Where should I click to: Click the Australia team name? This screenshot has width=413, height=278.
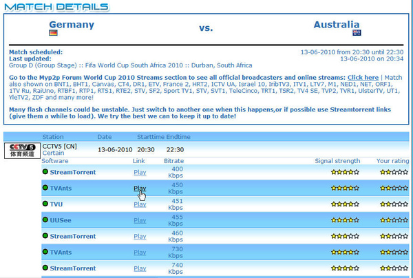click(x=337, y=25)
